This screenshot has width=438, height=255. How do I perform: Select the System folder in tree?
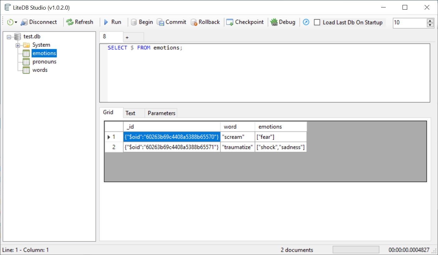click(41, 45)
